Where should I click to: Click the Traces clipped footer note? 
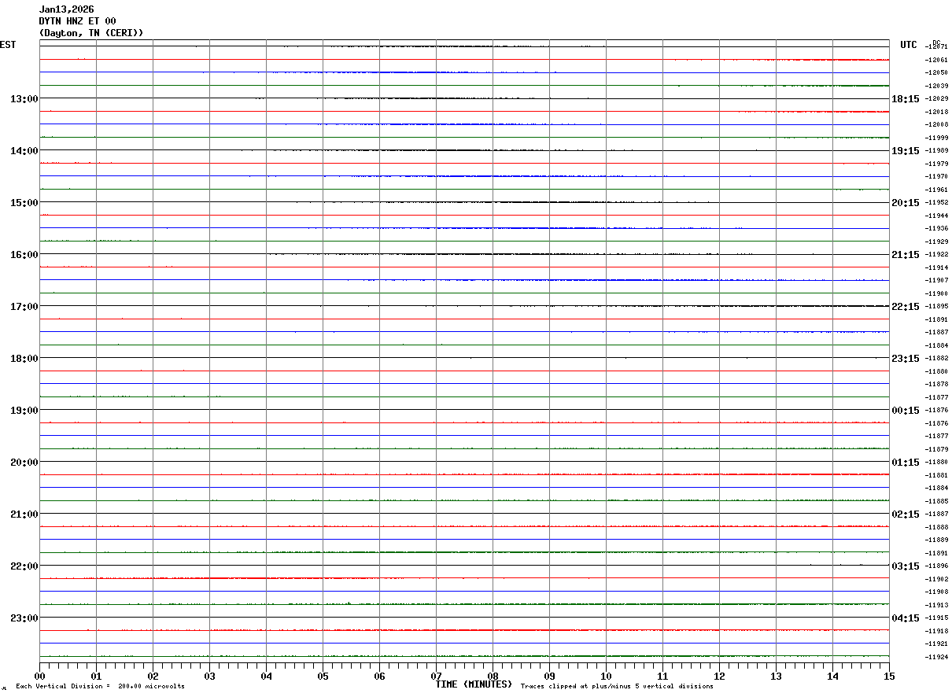point(617,687)
